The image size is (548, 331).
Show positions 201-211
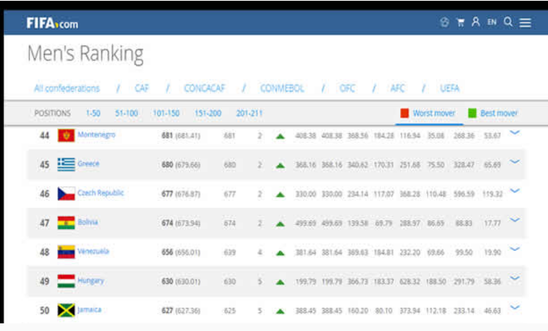click(249, 113)
